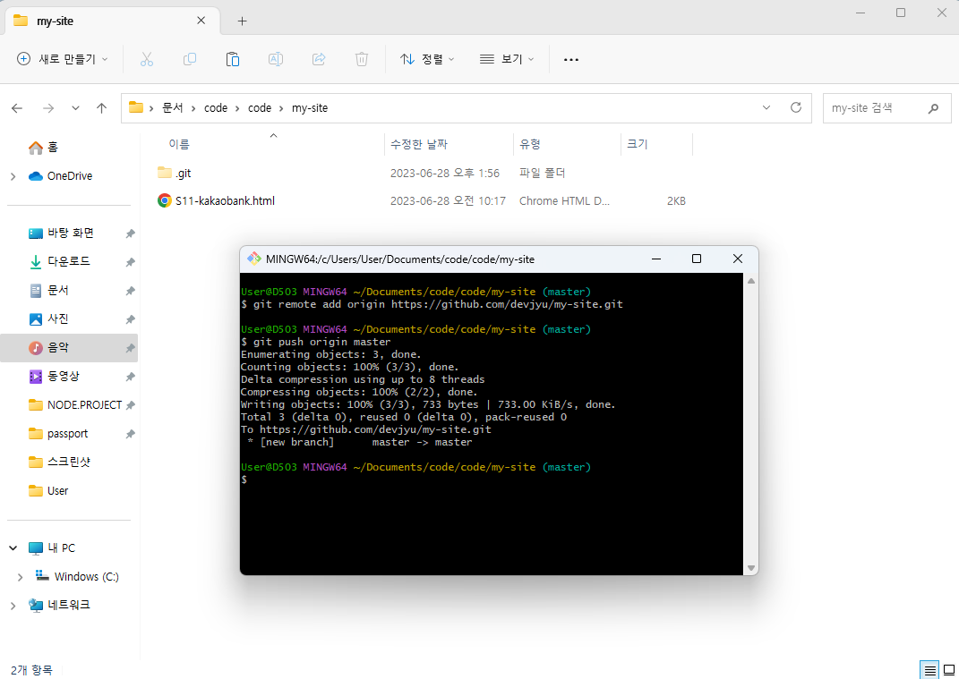Minimize the MINGW64 terminal window
The height and width of the screenshot is (679, 959).
(656, 259)
